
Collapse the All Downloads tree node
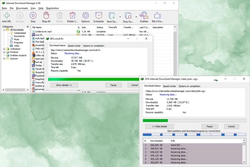tap(4, 30)
